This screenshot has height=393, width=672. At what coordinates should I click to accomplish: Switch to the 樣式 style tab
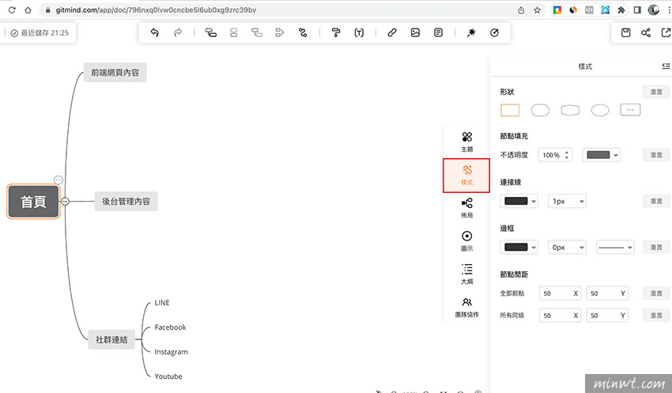pos(466,176)
